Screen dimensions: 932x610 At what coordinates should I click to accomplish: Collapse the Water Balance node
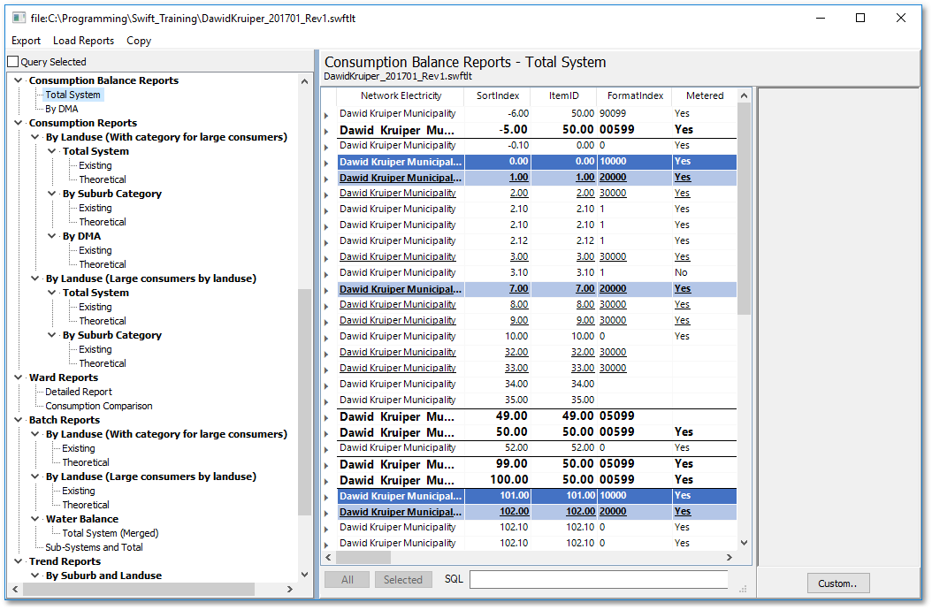35,519
